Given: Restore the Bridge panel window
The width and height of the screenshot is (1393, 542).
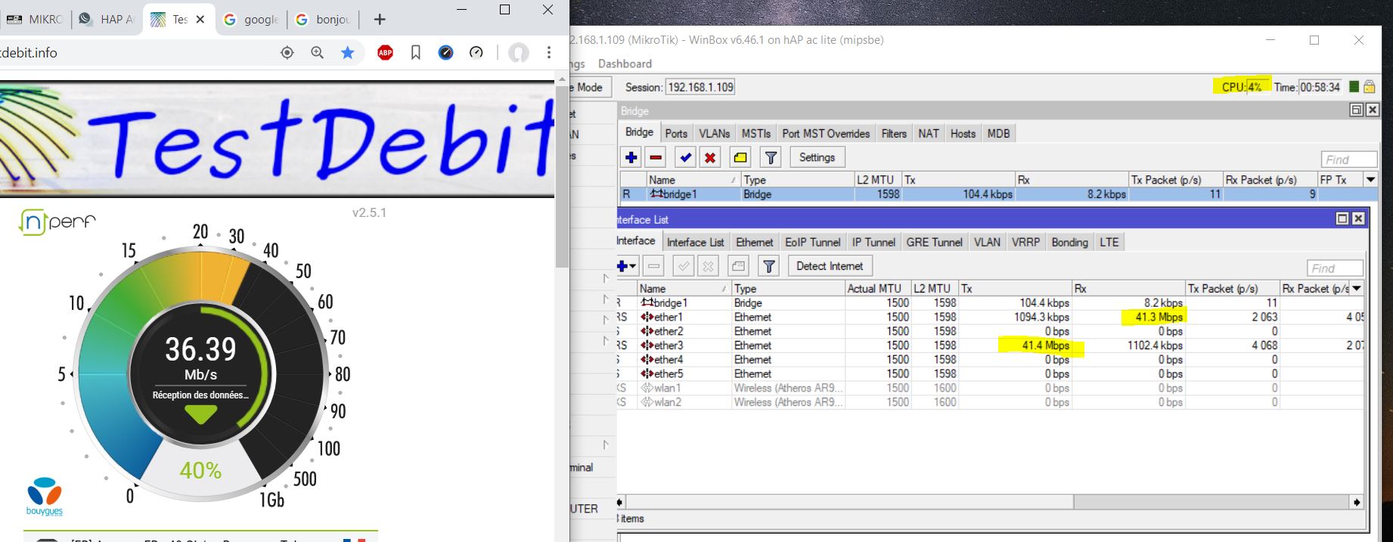Looking at the screenshot, I should (x=1357, y=110).
